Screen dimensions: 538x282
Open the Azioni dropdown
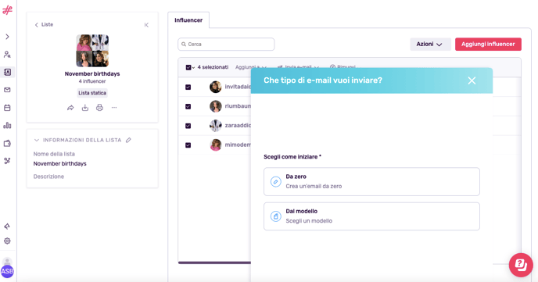click(x=430, y=45)
